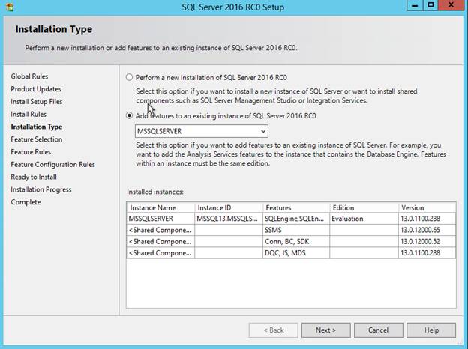This screenshot has height=349, width=468.
Task: Click the Feature Selection step
Action: coord(37,139)
